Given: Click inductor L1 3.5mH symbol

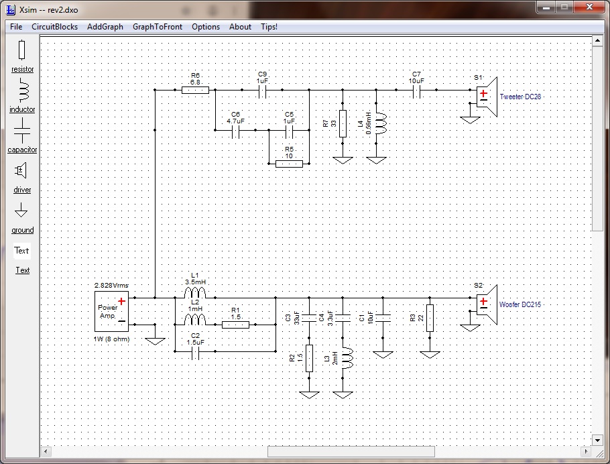Looking at the screenshot, I should point(195,293).
